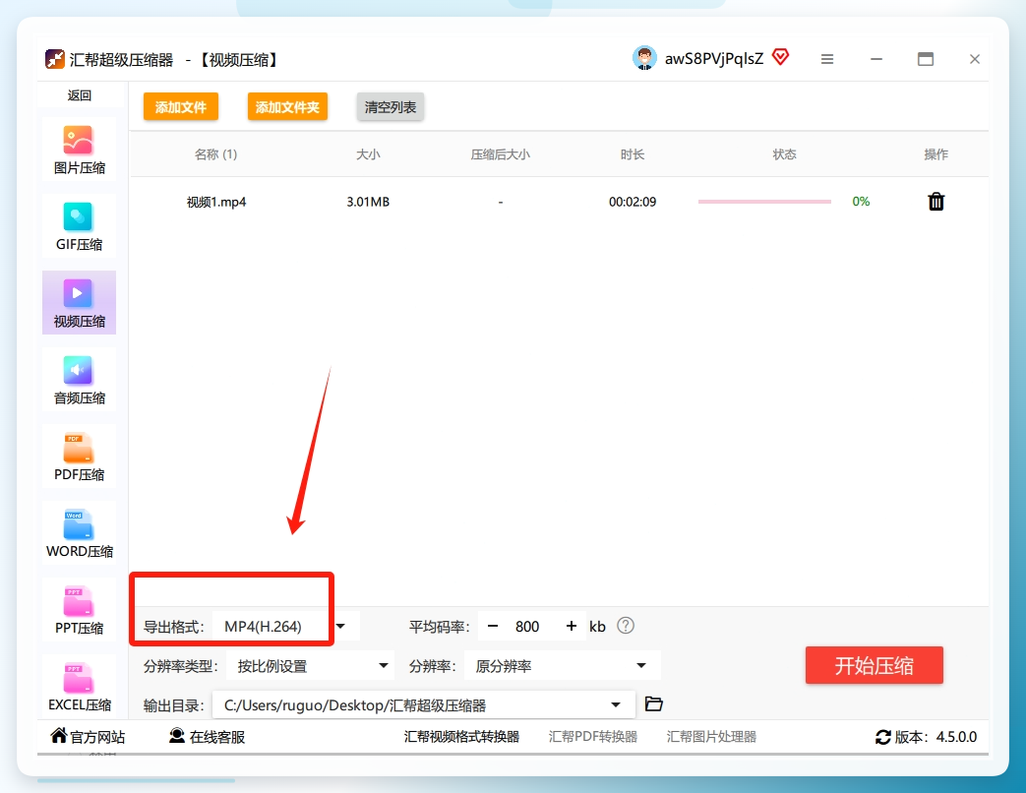
Task: Select the 视频压缩 video compression module
Action: [x=79, y=303]
